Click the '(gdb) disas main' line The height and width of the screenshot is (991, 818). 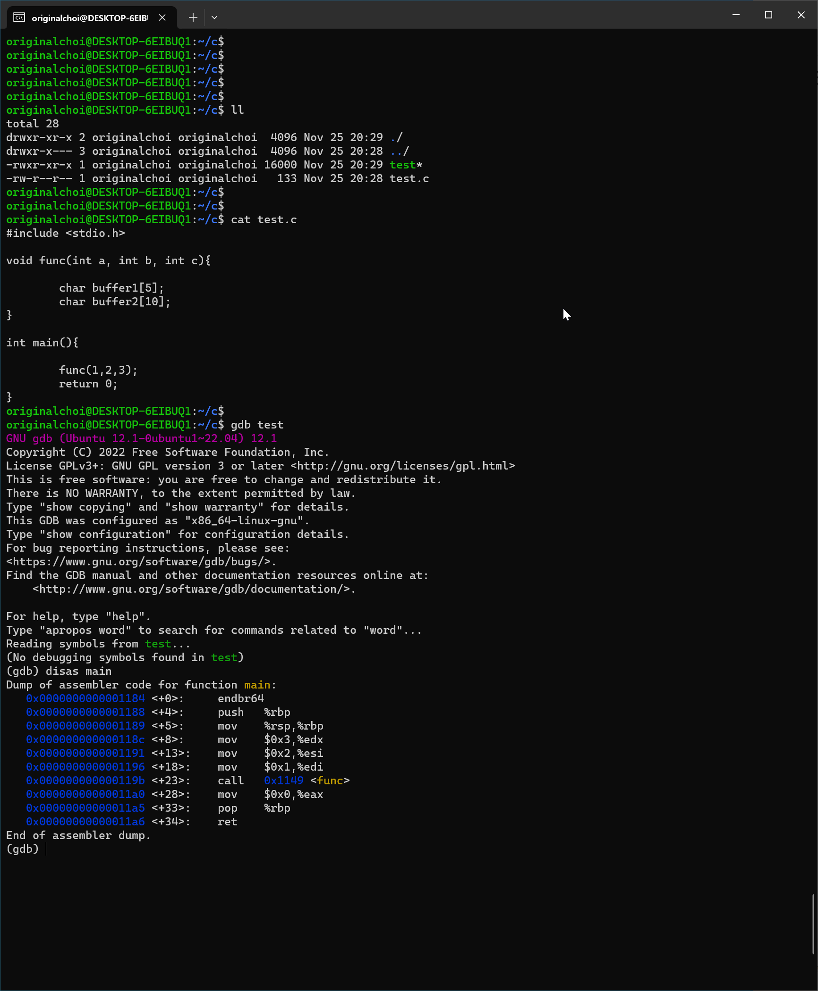click(x=59, y=671)
